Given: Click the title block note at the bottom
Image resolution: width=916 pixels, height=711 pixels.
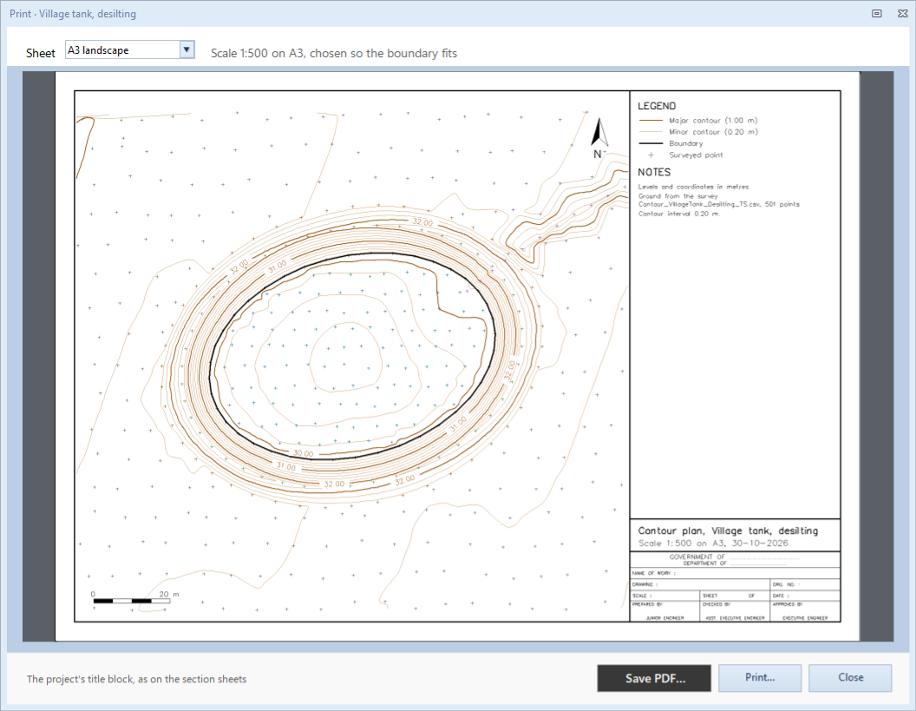Looking at the screenshot, I should (x=137, y=679).
